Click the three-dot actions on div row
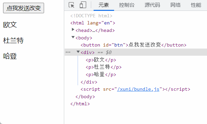Image resolution: width=207 pixels, height=124 pixels. tap(68, 52)
